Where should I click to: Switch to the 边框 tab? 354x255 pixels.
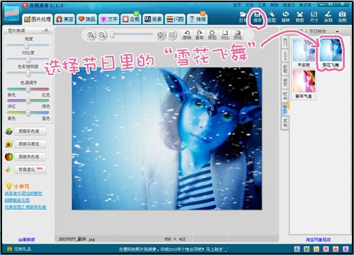coord(131,19)
